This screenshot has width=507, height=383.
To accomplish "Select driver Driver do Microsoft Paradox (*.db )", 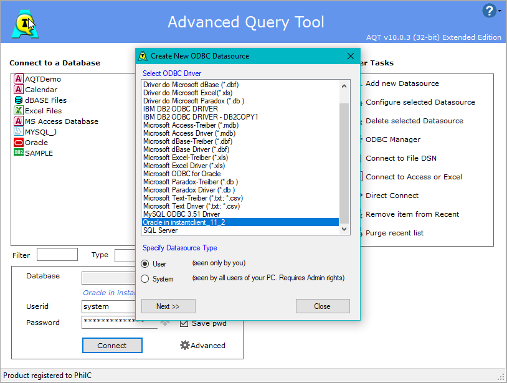I will tap(240, 101).
